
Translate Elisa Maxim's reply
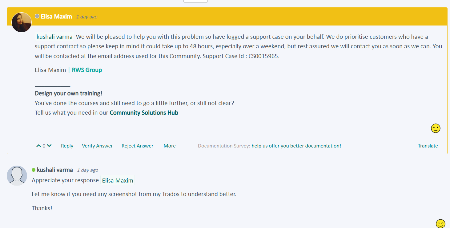click(x=428, y=146)
